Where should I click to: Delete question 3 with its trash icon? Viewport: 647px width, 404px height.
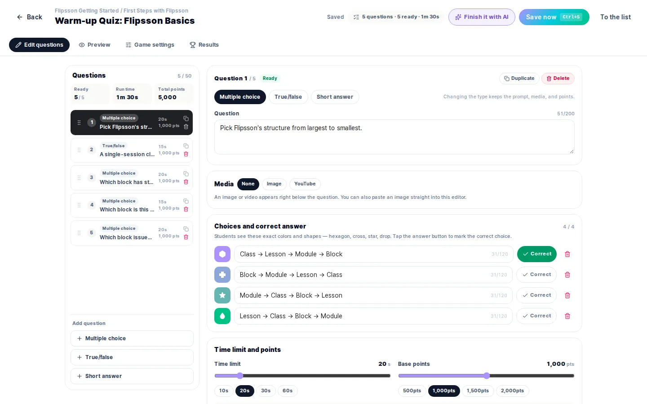186,182
